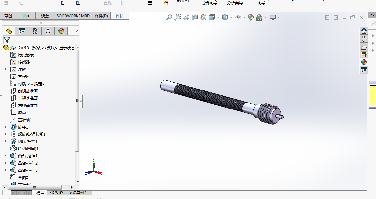Open the Design Library task pane icon
Image resolution: width=376 pixels, height=199 pixels.
(x=364, y=39)
